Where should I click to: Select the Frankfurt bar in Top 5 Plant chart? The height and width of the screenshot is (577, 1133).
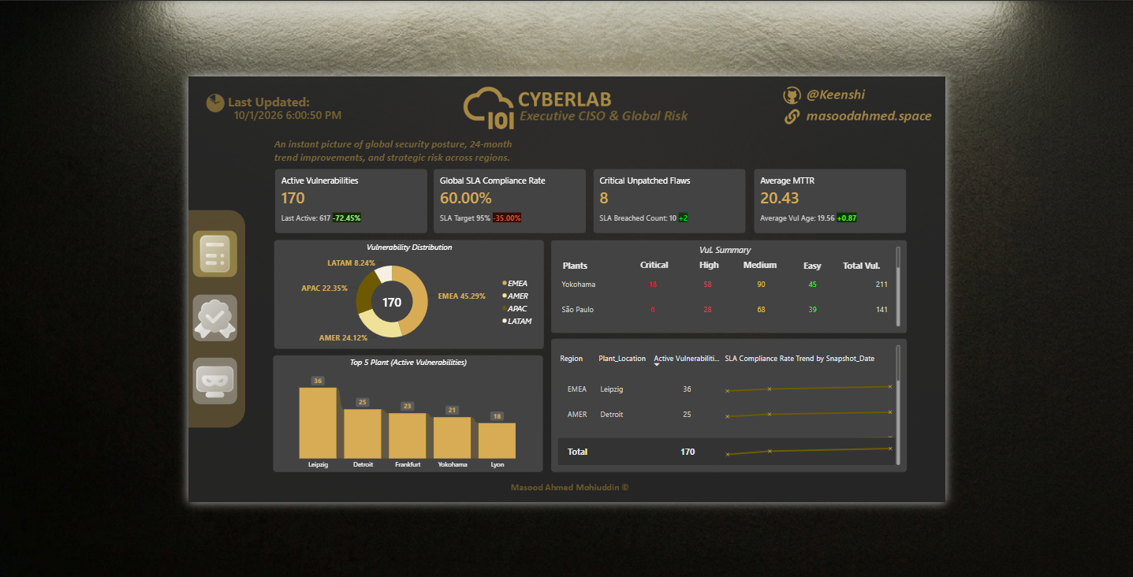408,436
